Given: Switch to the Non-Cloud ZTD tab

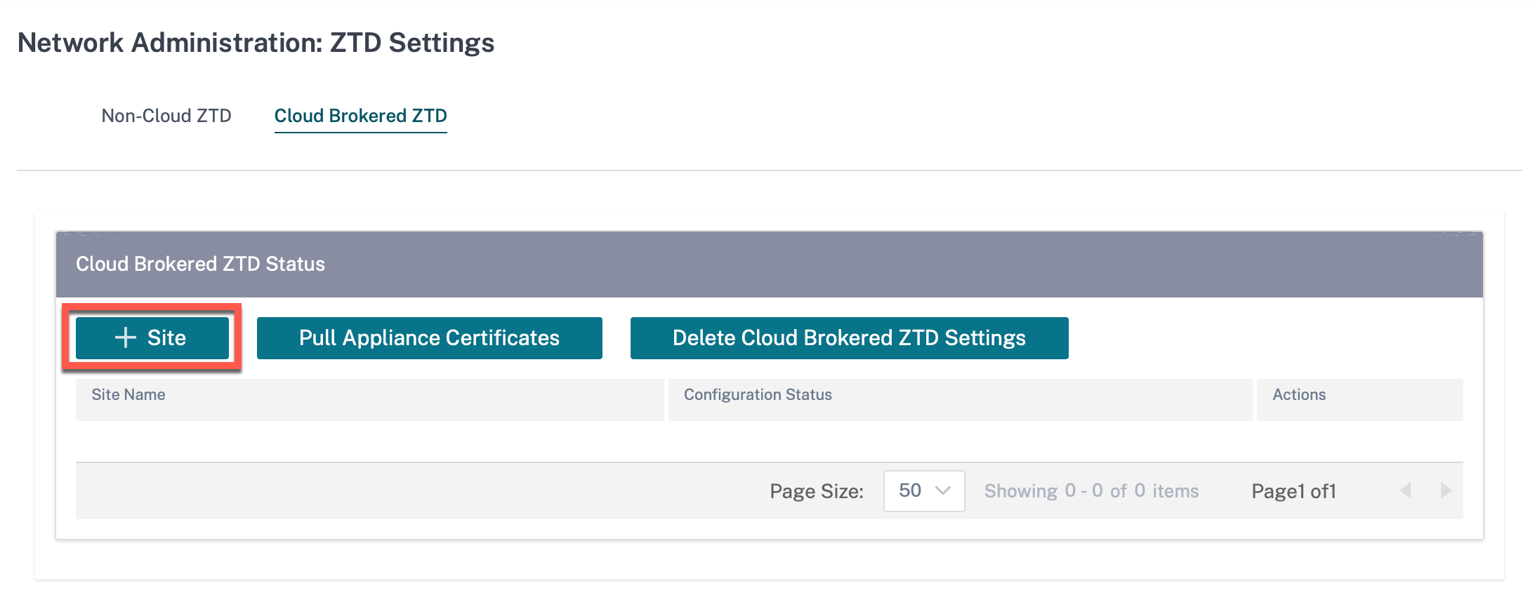Looking at the screenshot, I should coord(166,116).
